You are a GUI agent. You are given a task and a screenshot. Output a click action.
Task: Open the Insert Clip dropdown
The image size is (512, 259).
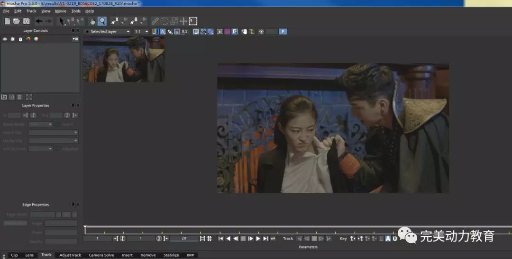tap(53, 133)
